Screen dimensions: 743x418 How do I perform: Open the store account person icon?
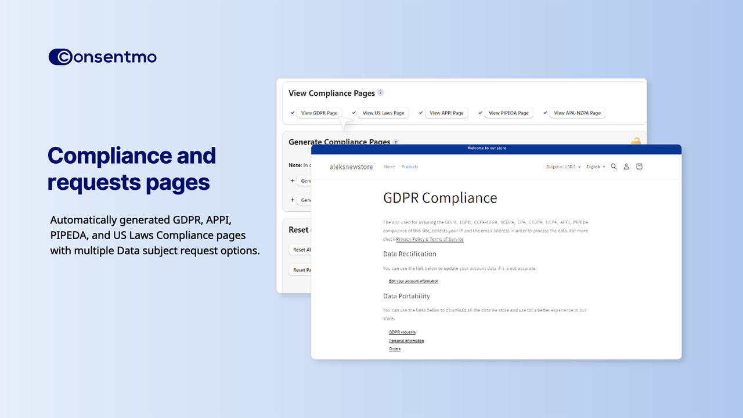tap(626, 167)
